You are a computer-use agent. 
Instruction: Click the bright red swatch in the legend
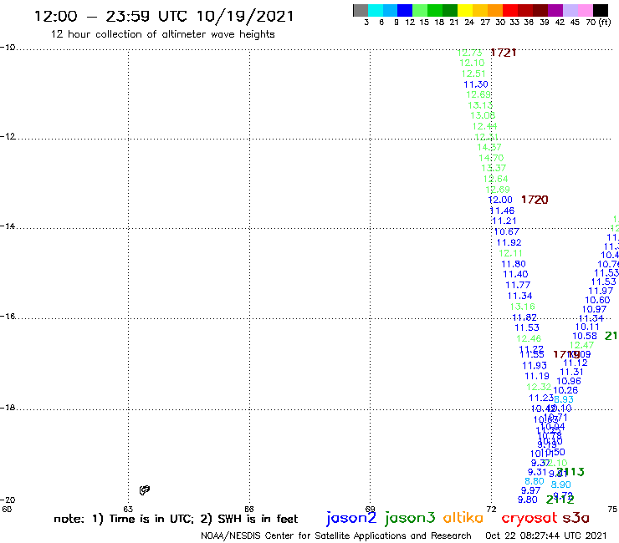(510, 10)
